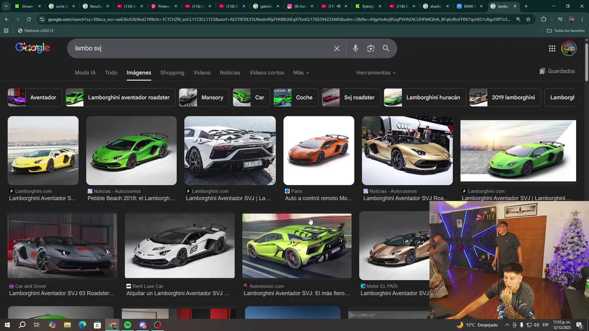Open the gold SVJ Roadster auto show image

click(407, 151)
